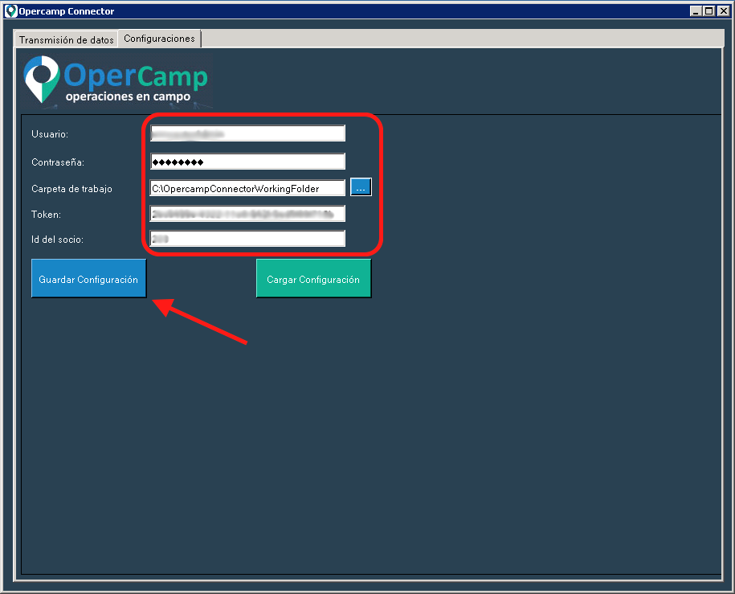735x594 pixels.
Task: Minimize the Opercamp Connector window
Action: click(x=696, y=11)
